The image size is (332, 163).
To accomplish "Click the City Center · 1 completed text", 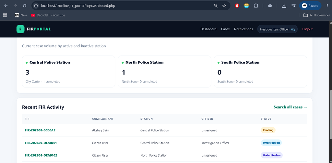I will point(43,82).
